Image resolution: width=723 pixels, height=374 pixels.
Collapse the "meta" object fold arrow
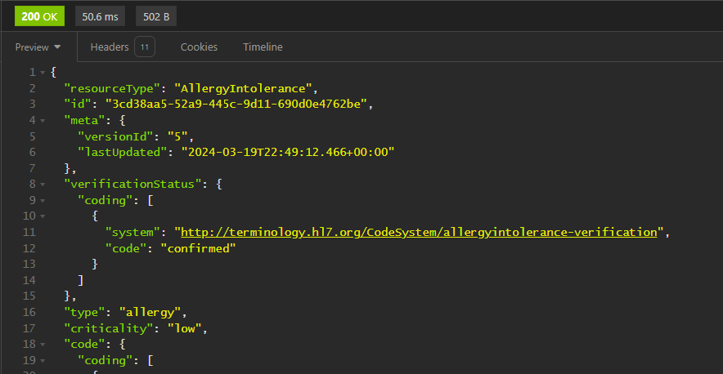(43, 121)
